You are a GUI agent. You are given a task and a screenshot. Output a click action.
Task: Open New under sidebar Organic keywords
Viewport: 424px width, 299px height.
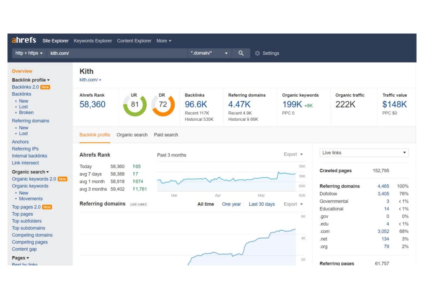[24, 193]
